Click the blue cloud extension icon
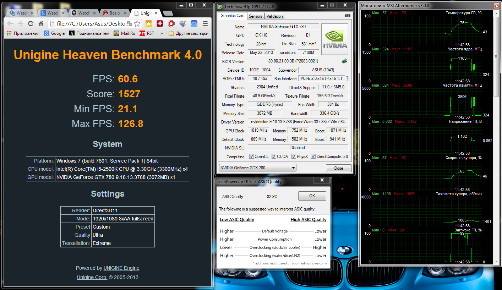Screen dimensions: 502x290 194,24
